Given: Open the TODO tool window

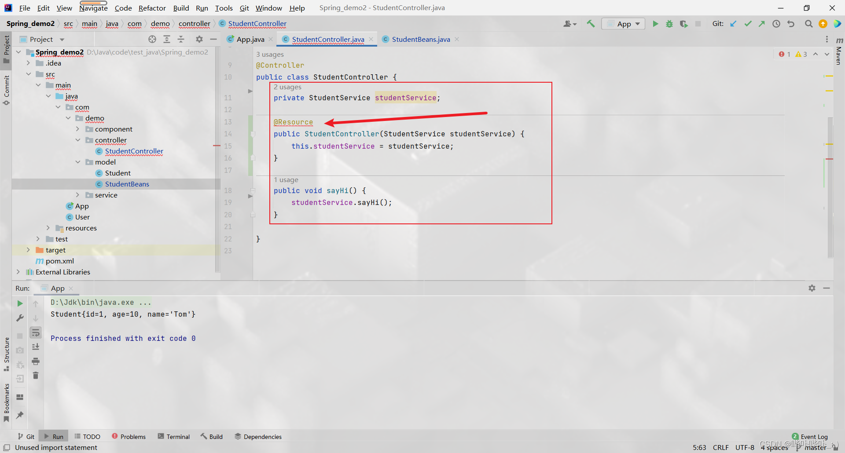Looking at the screenshot, I should point(87,436).
